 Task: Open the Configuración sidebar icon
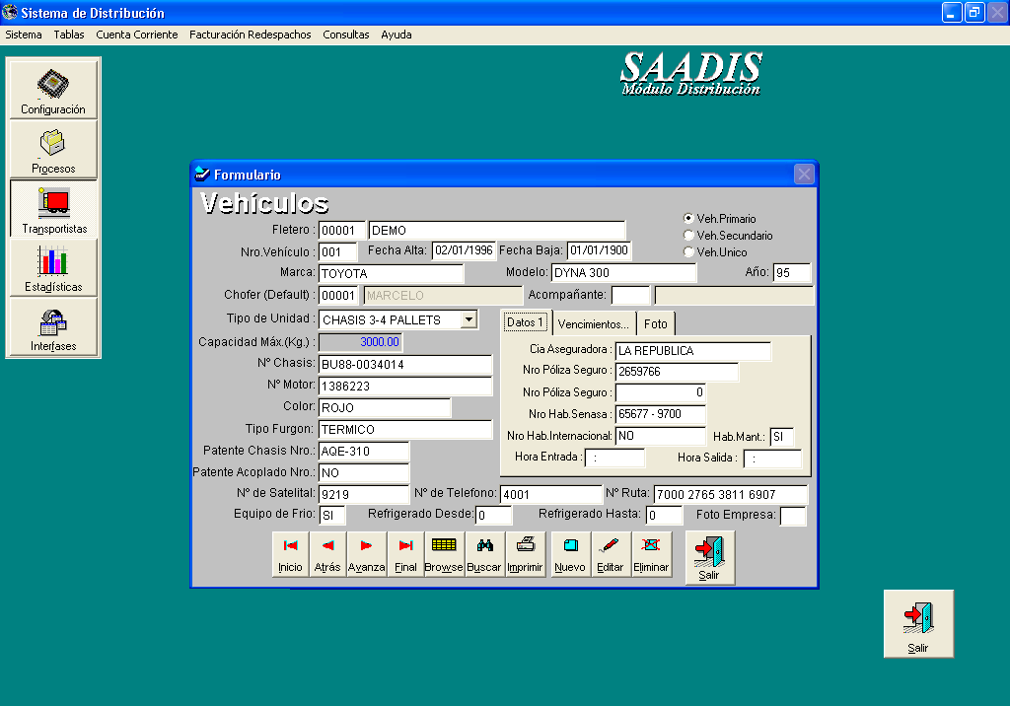(x=53, y=90)
